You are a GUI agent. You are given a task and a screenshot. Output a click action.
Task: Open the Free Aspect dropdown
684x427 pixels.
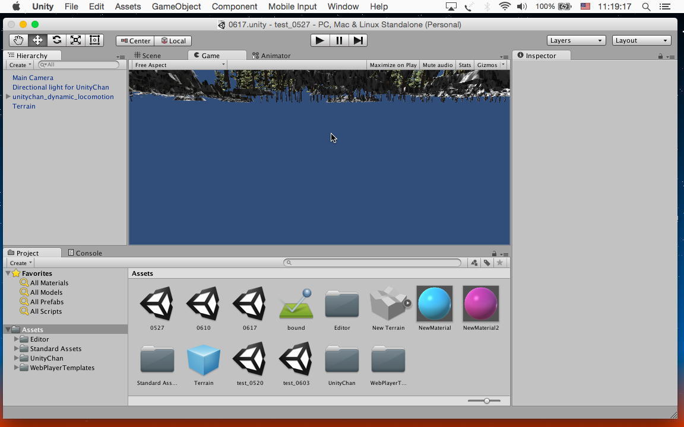(179, 65)
